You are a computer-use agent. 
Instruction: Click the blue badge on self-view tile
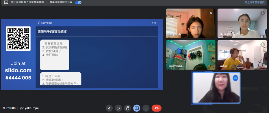click(235, 78)
